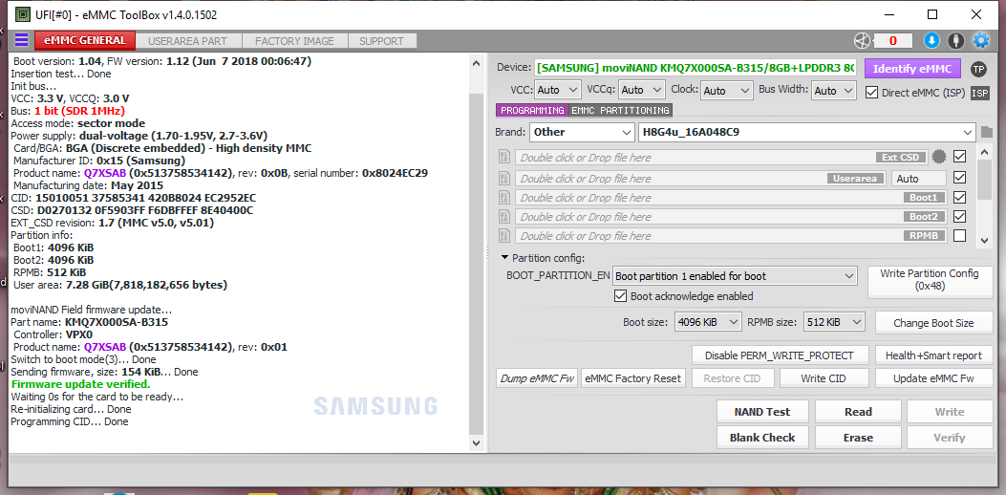
Task: Switch to USERAREA PART tab
Action: pyautogui.click(x=187, y=40)
